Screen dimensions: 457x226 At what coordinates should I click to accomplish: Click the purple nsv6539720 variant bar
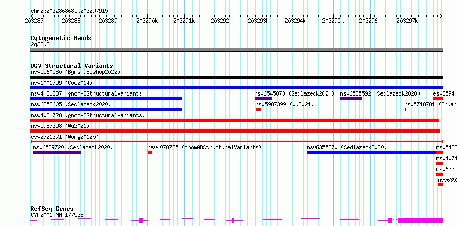pos(57,153)
